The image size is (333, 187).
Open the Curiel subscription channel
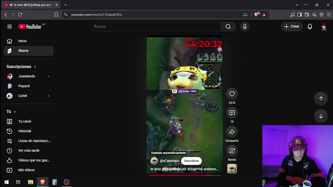click(29, 96)
